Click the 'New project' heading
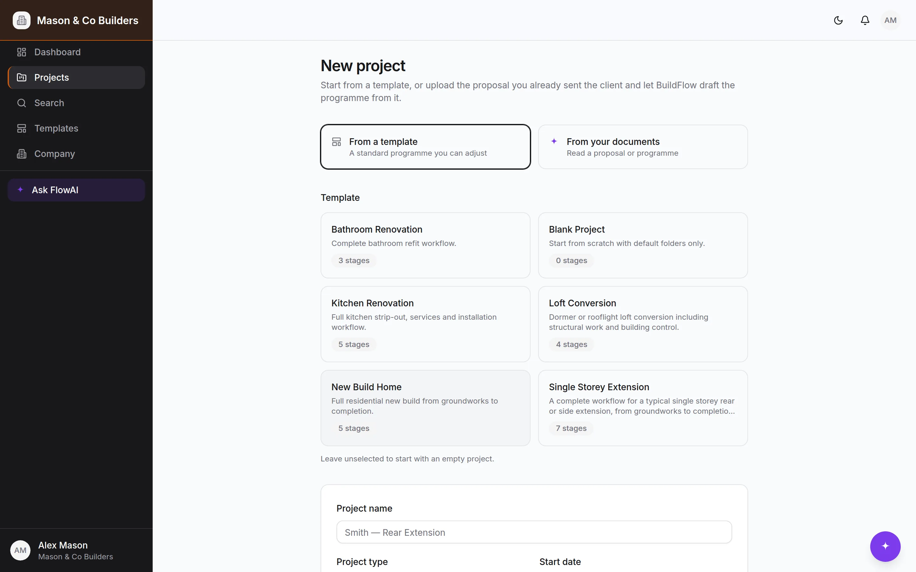The image size is (916, 572). click(x=363, y=66)
